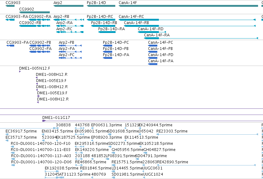263x179 pixels.
Task: Select EST SD01981.5prime
Action: [113, 177]
